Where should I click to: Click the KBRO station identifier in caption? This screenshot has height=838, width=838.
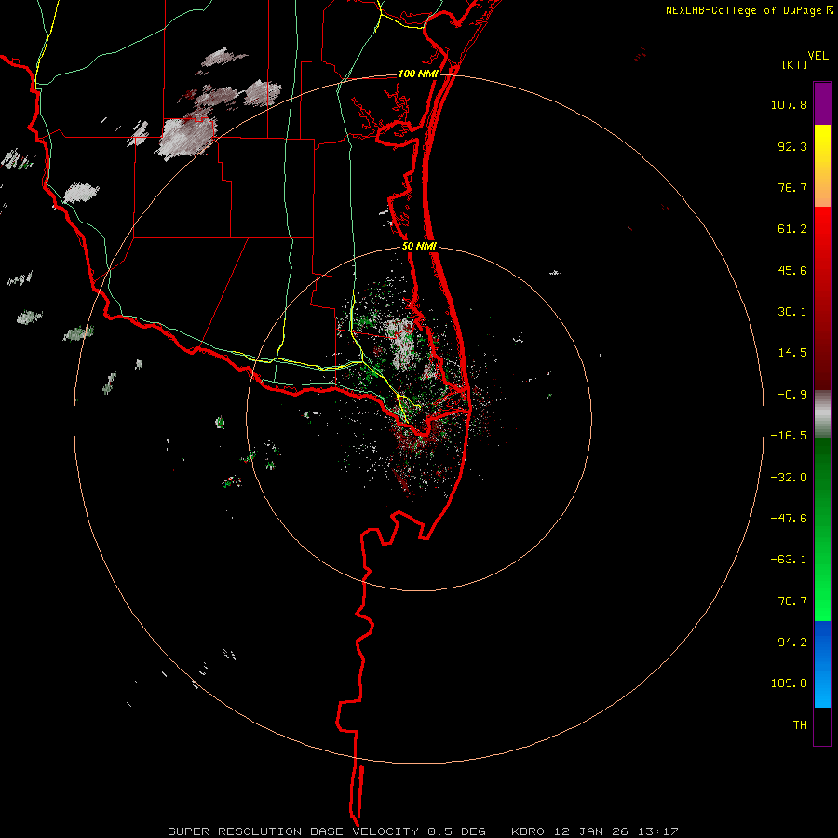528,831
